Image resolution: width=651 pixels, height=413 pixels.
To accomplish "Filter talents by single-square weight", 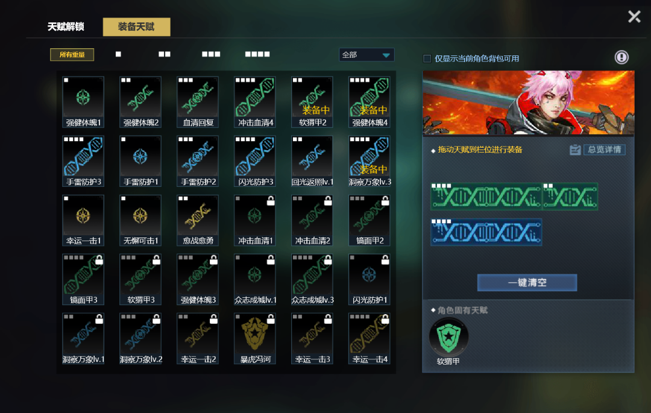I will pyautogui.click(x=118, y=54).
